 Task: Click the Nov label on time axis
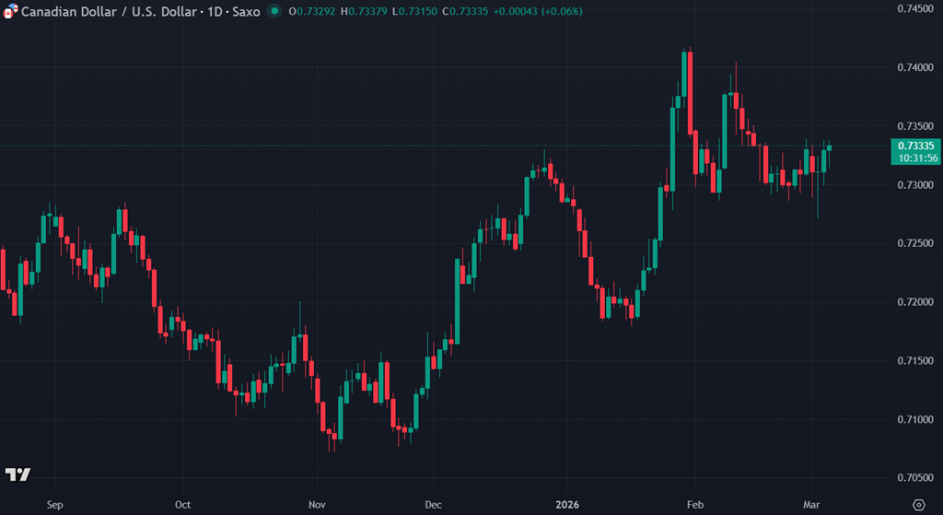[317, 505]
